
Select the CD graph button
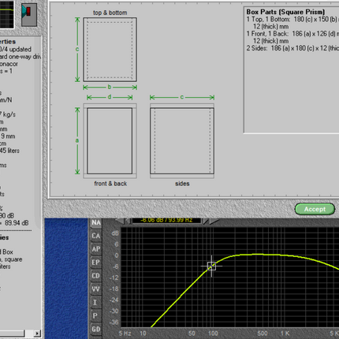96,276
